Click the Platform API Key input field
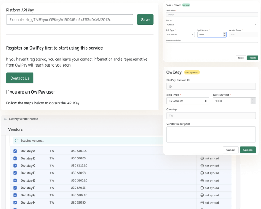261x209 pixels. coord(70,19)
